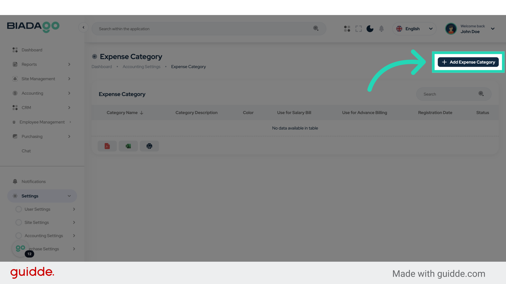Enter fullscreen using the expand icon
Screen dimensions: 506x284
(x=358, y=29)
